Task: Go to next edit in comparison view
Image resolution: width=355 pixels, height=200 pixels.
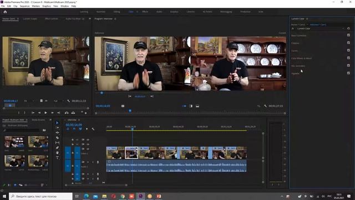Action: [151, 96]
